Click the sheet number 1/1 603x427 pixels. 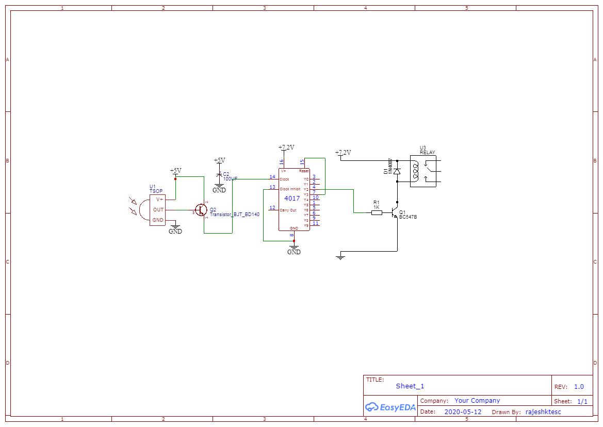(582, 401)
